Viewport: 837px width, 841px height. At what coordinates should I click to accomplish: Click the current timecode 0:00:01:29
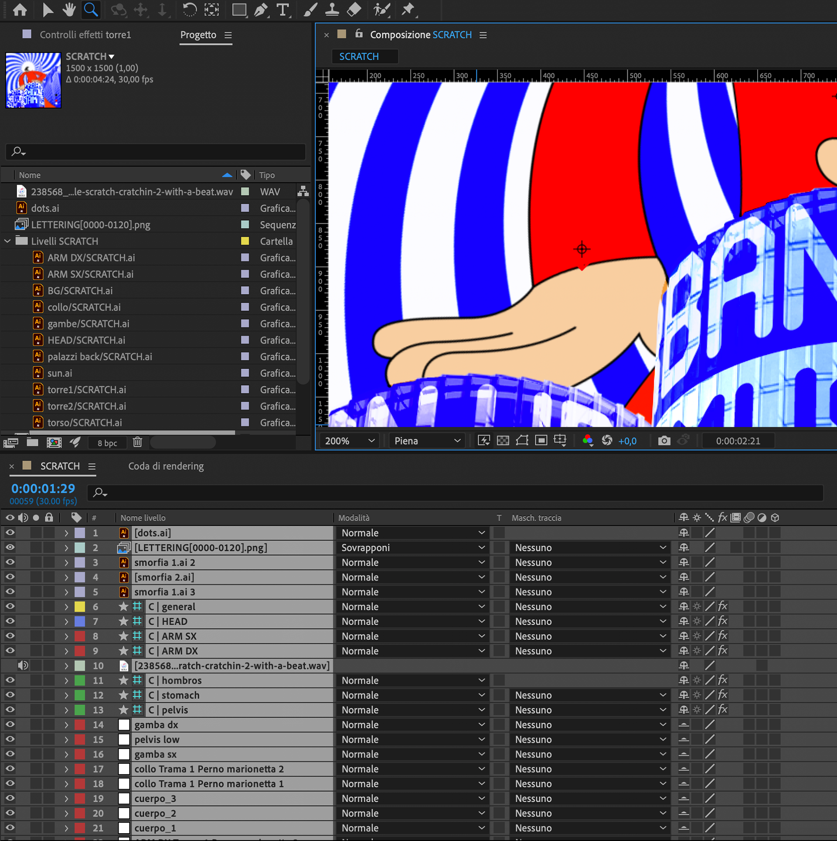tap(43, 489)
